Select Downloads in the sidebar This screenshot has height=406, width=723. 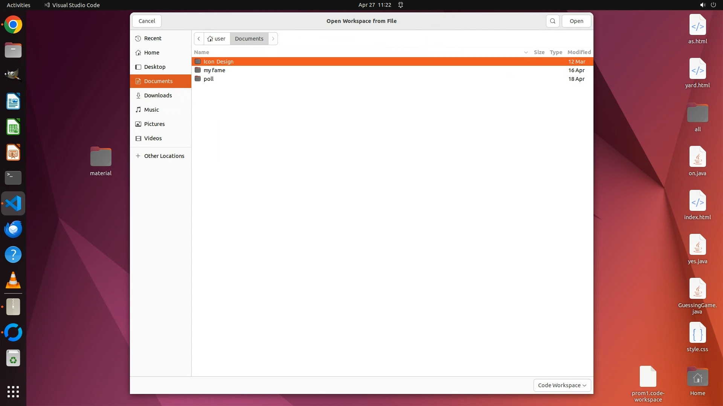point(158,95)
